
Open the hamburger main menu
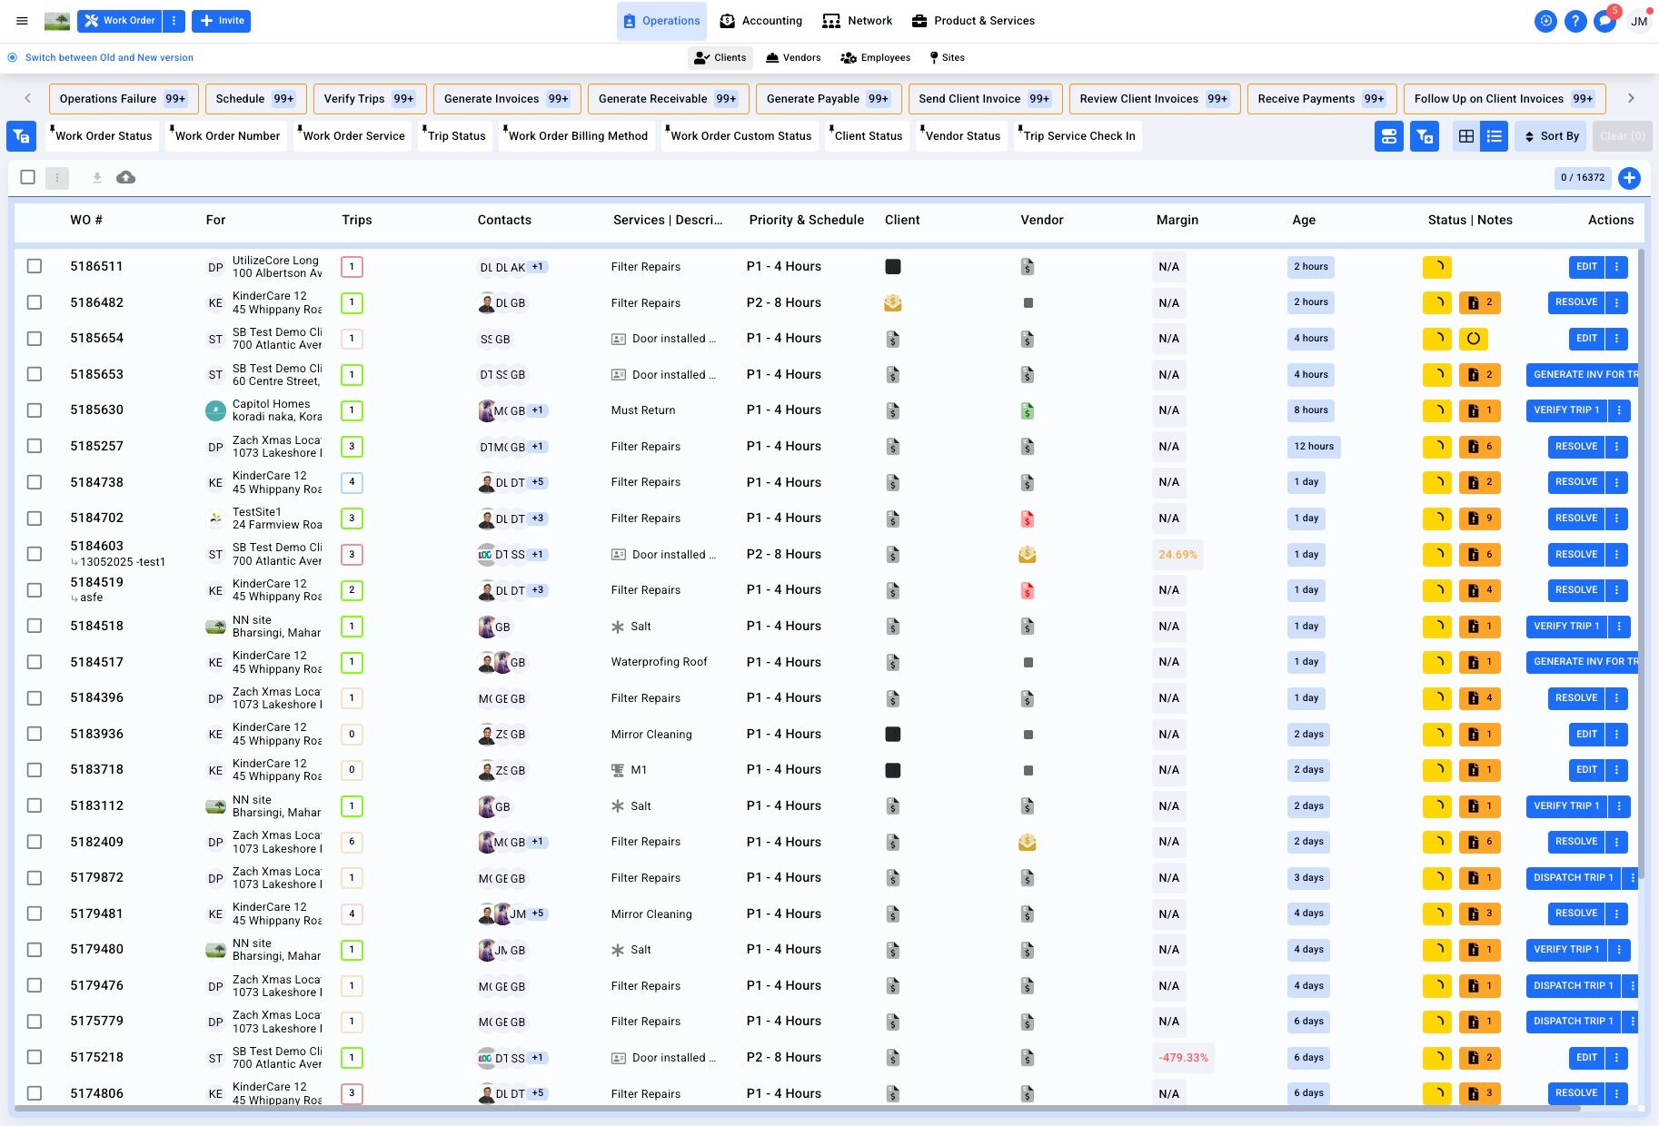(22, 21)
